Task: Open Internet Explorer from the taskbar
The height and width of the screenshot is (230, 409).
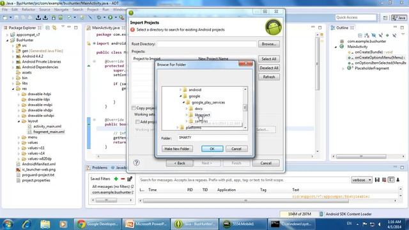Action: click(x=26, y=224)
